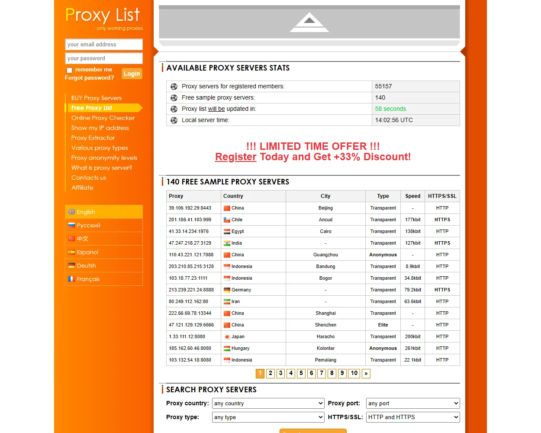The image size is (541, 433).
Task: Open What is proxy server page
Action: 102,168
